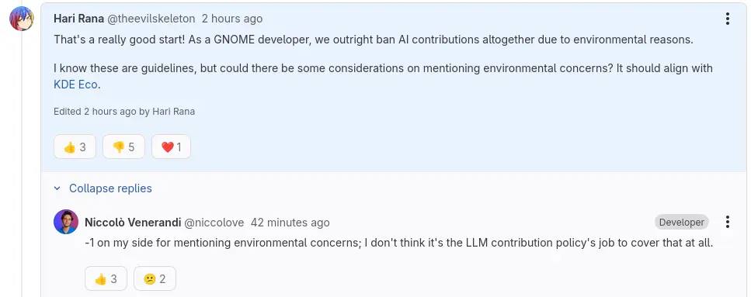The image size is (751, 297).
Task: Toggle thumbs up reaction on Hari's comment
Action: [75, 147]
